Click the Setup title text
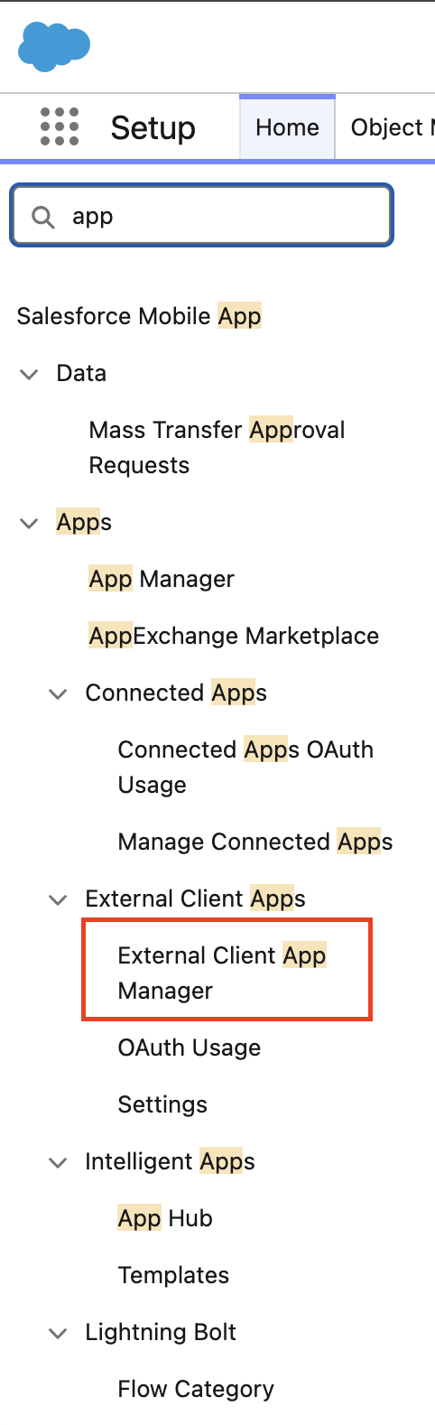The image size is (435, 1425). pos(153,127)
